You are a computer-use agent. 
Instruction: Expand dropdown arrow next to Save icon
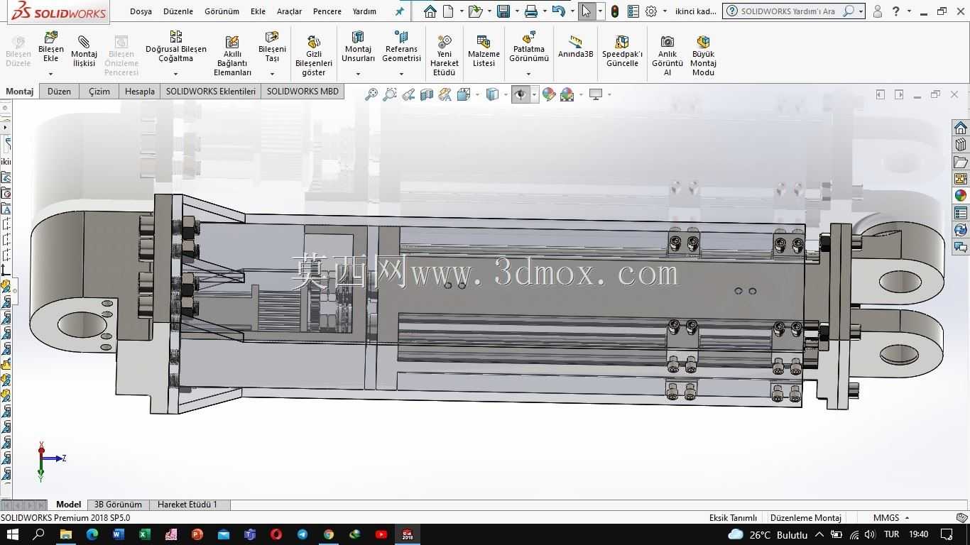coord(516,11)
